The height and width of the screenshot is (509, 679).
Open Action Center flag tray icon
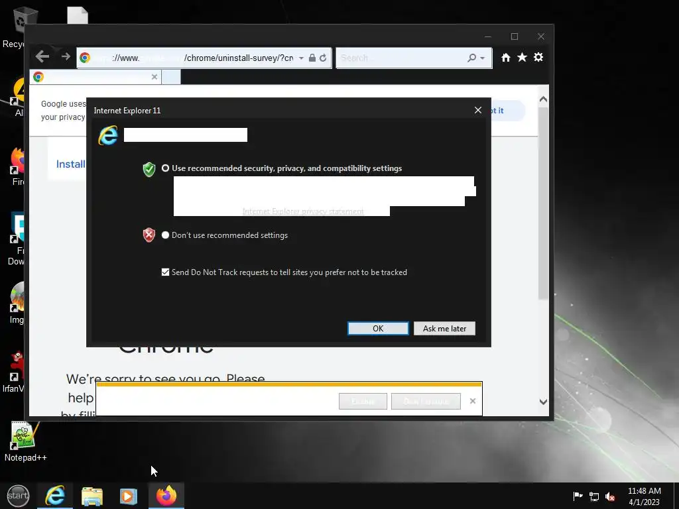578,496
